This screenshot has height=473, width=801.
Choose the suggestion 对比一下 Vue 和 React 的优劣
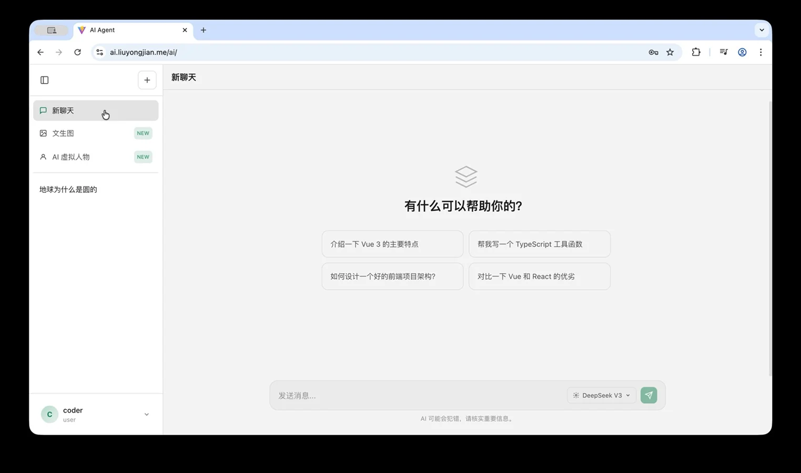(x=540, y=276)
